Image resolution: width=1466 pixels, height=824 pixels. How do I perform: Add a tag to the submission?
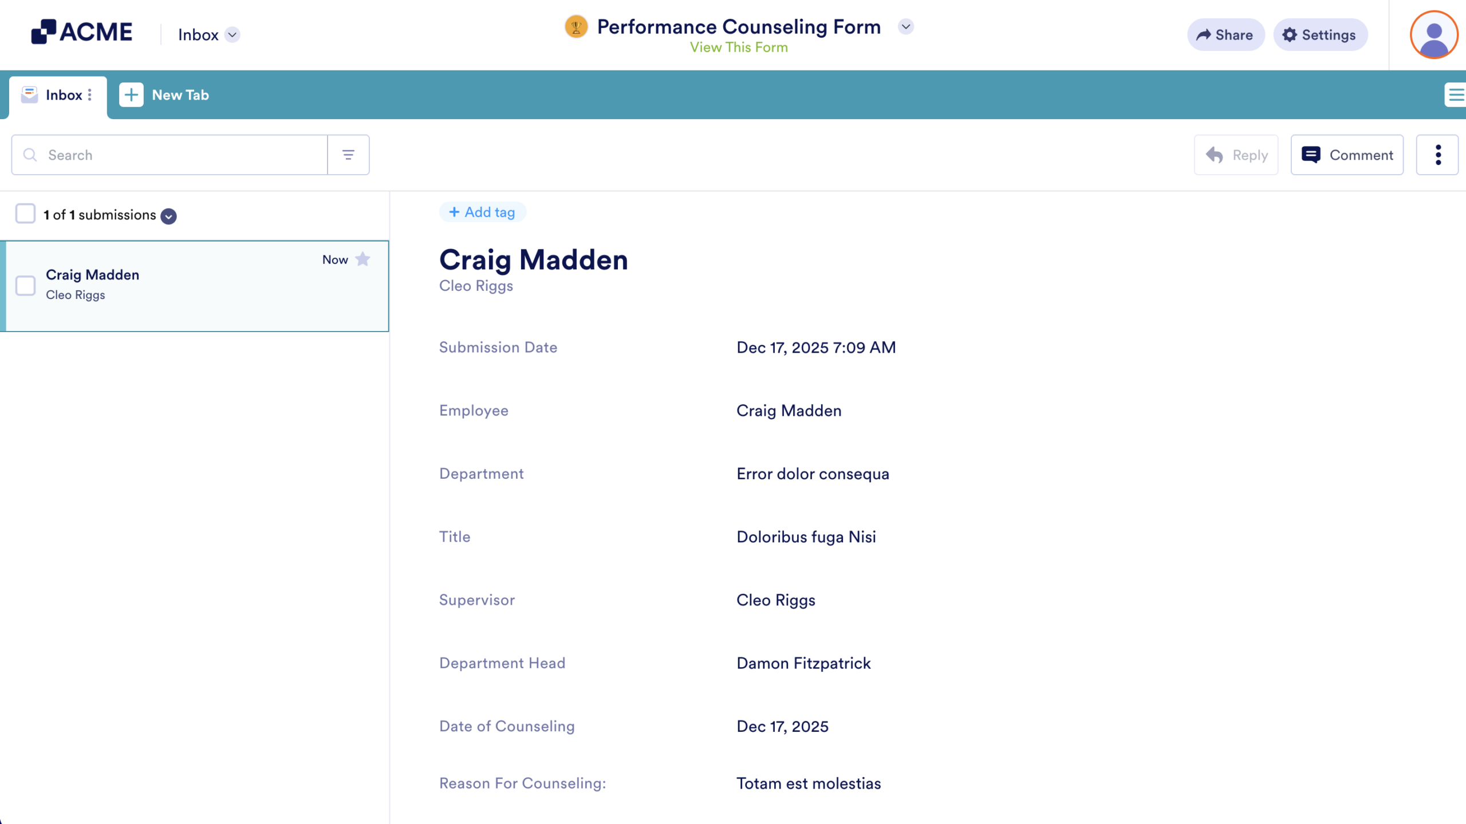pyautogui.click(x=483, y=212)
